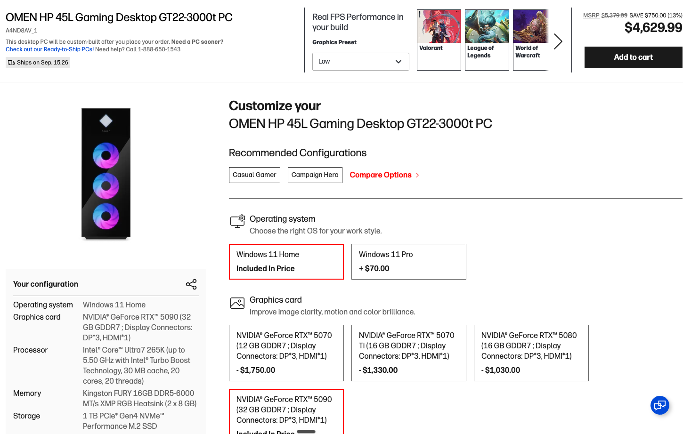Click the Valorant game thumbnail
Screen dimensions: 683x434
439,40
